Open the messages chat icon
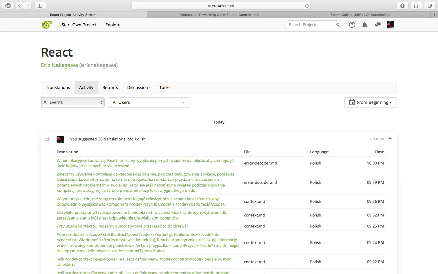Image resolution: width=438 pixels, height=274 pixels. click(377, 25)
